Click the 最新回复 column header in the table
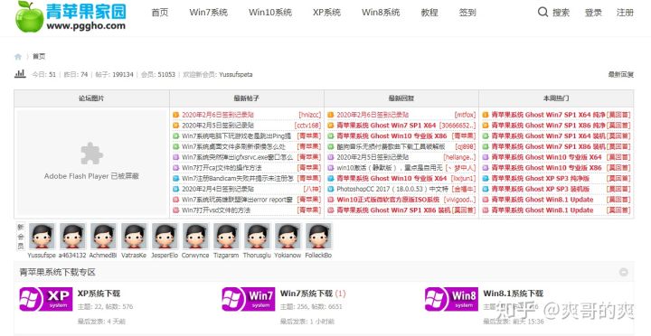The image size is (651, 336). tap(401, 98)
